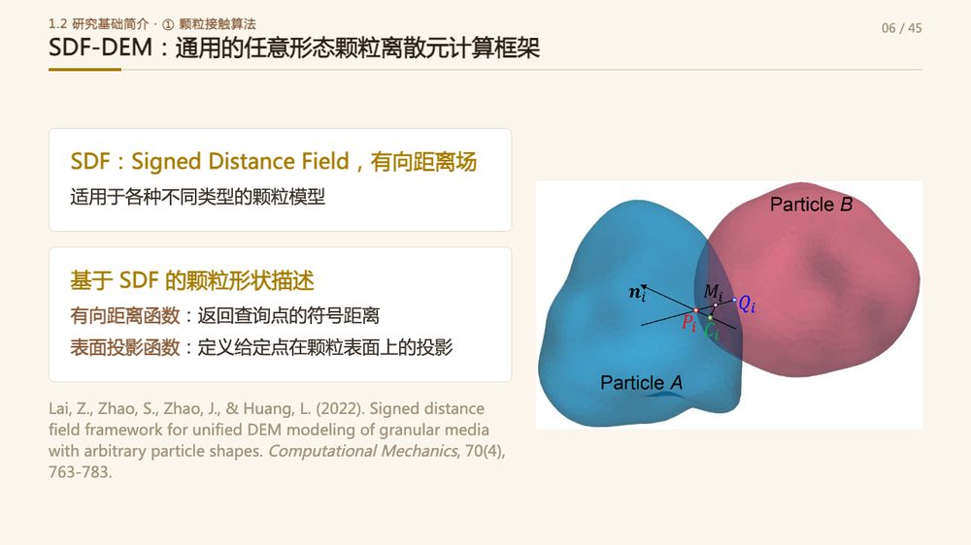The height and width of the screenshot is (545, 971).
Task: Click the blue Qi point label
Action: (747, 304)
